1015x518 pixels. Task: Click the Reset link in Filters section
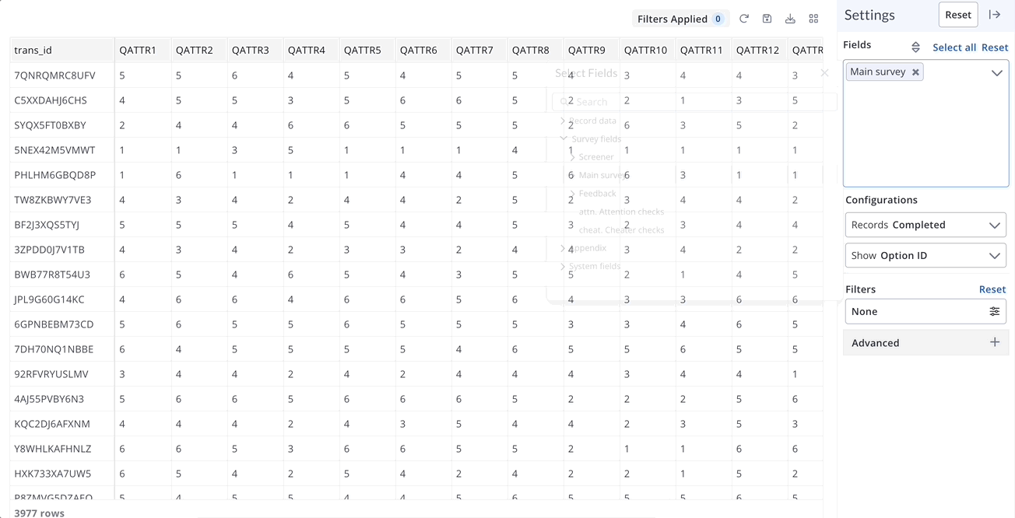992,289
